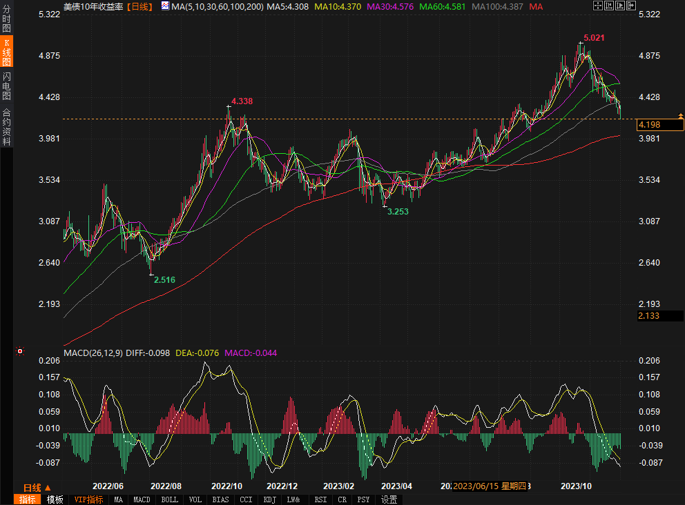Image resolution: width=685 pixels, height=505 pixels.
Task: Click the orange arrow marker on price axis
Action: coord(681,115)
